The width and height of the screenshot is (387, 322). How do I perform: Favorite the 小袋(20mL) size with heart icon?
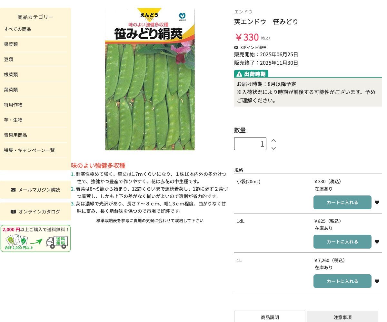tap(377, 203)
